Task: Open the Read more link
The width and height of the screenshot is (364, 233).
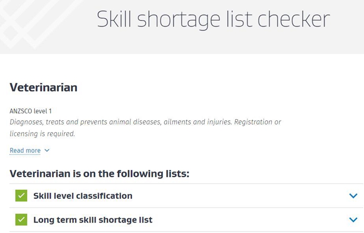Action: coord(25,151)
